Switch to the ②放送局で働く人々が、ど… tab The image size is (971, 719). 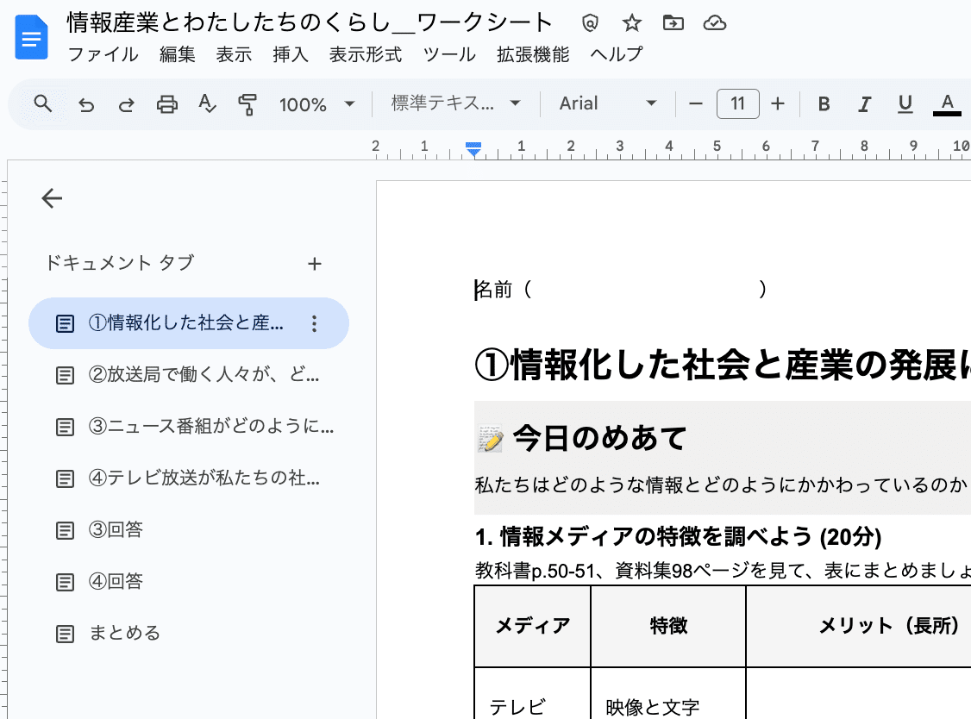[x=189, y=375]
